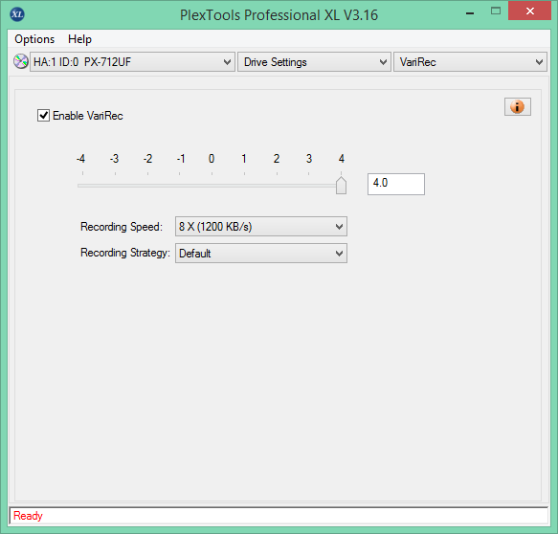558x534 pixels.
Task: Click the orange info icon button
Action: coord(518,107)
